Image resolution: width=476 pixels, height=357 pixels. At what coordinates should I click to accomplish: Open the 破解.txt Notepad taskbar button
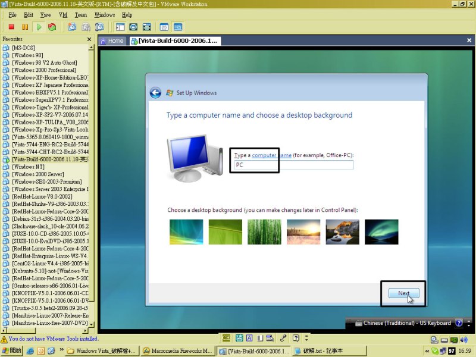click(x=329, y=351)
